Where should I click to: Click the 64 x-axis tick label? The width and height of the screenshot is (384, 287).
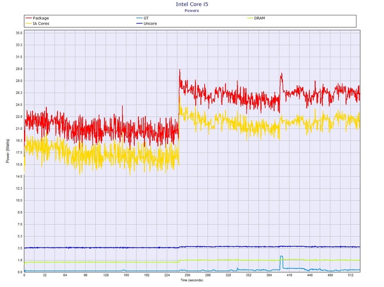65,275
